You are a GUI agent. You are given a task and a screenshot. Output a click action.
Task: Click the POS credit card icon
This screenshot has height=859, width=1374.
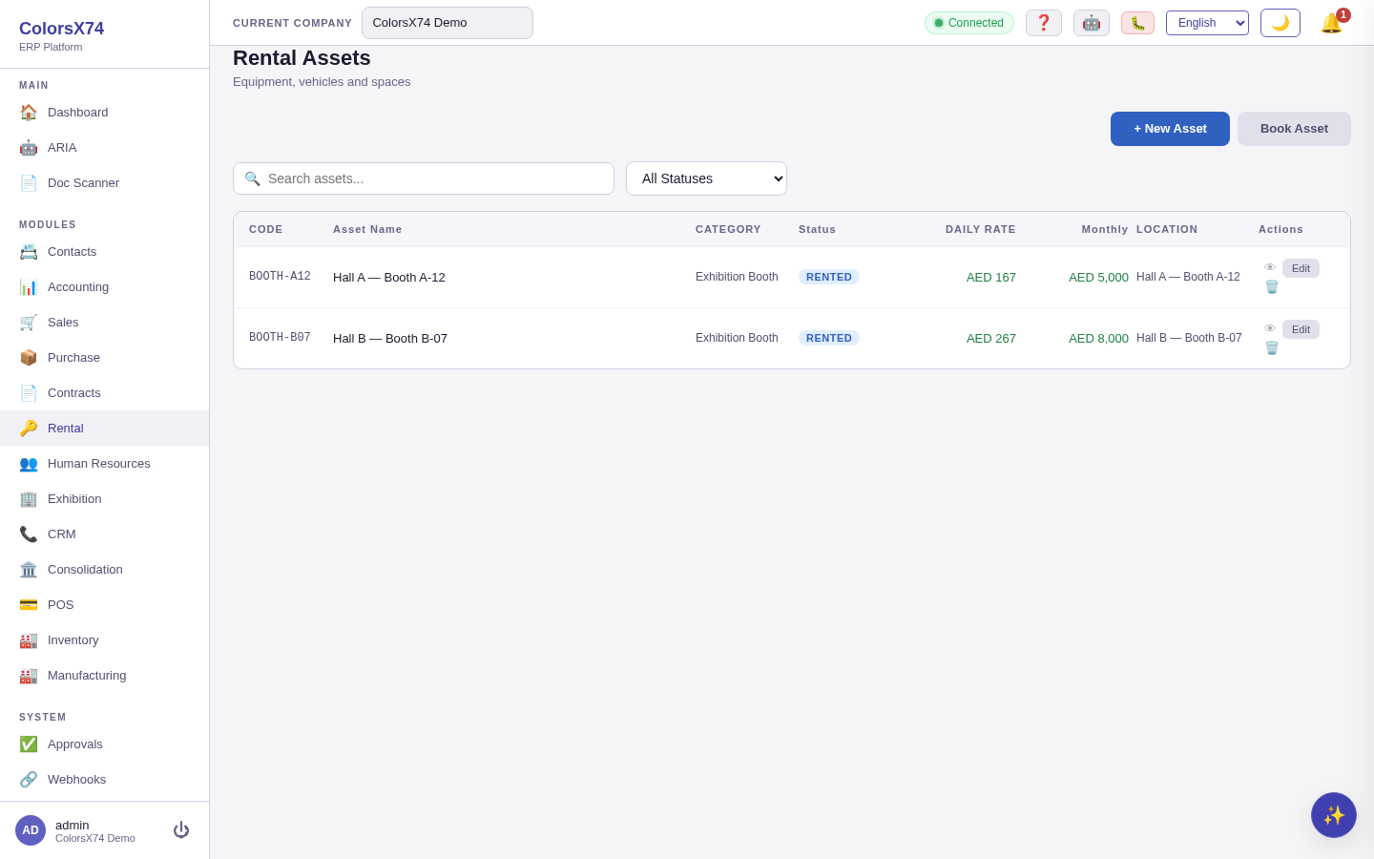click(x=29, y=604)
